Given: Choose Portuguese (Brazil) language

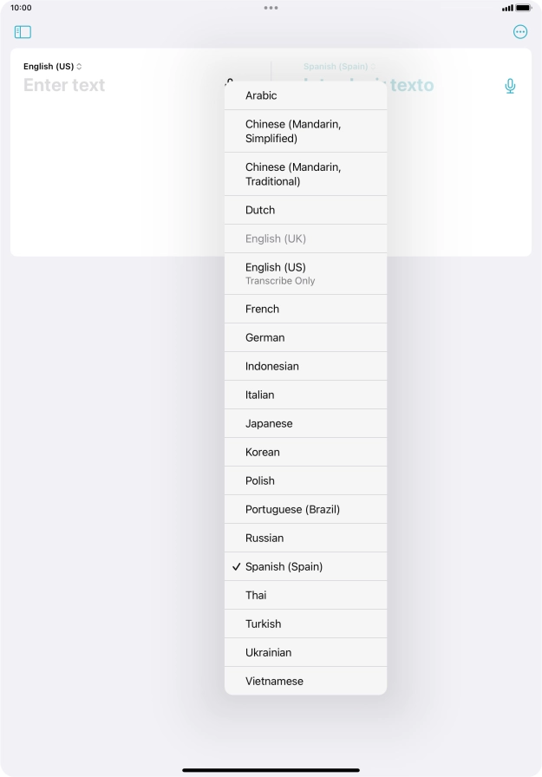Looking at the screenshot, I should 305,509.
